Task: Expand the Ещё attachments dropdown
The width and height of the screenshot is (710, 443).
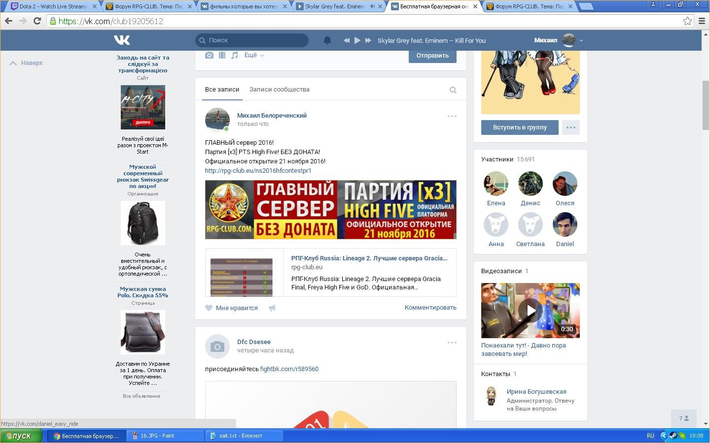Action: [254, 55]
